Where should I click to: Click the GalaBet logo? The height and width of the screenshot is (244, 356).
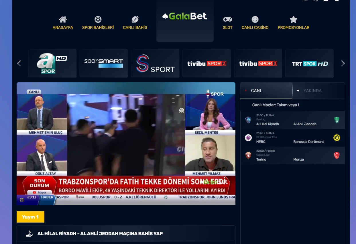[185, 16]
